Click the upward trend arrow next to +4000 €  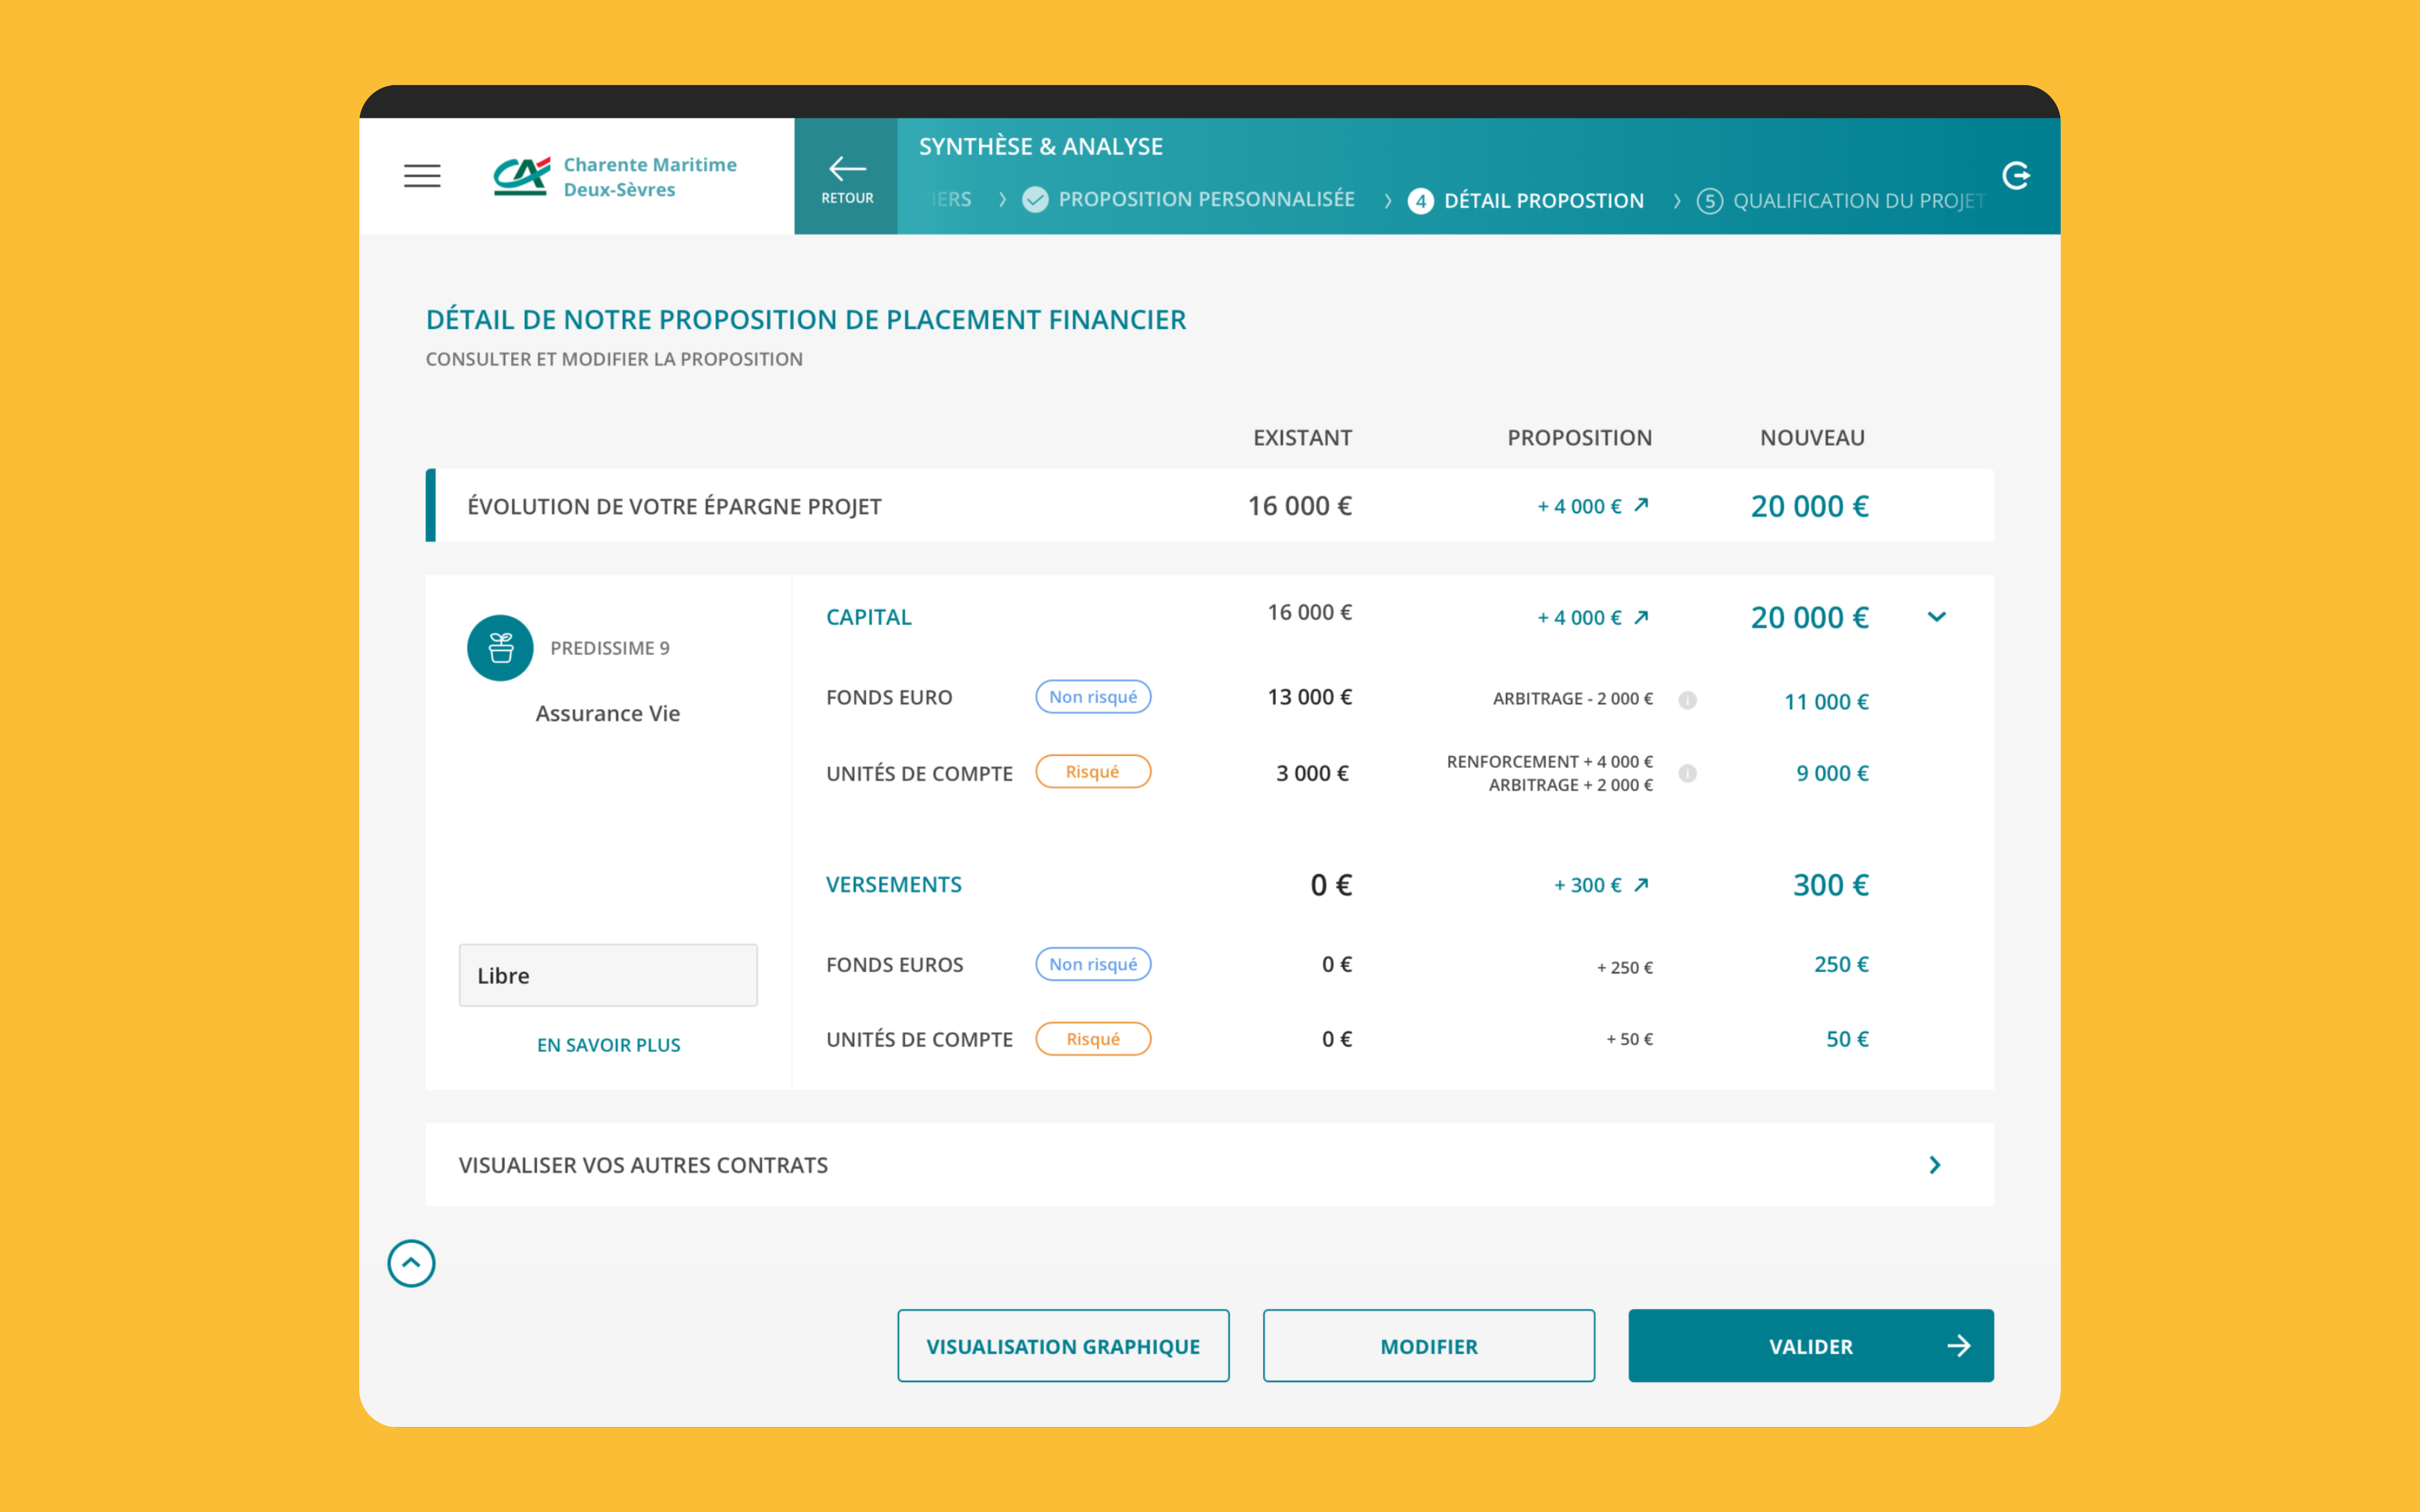click(x=1643, y=505)
